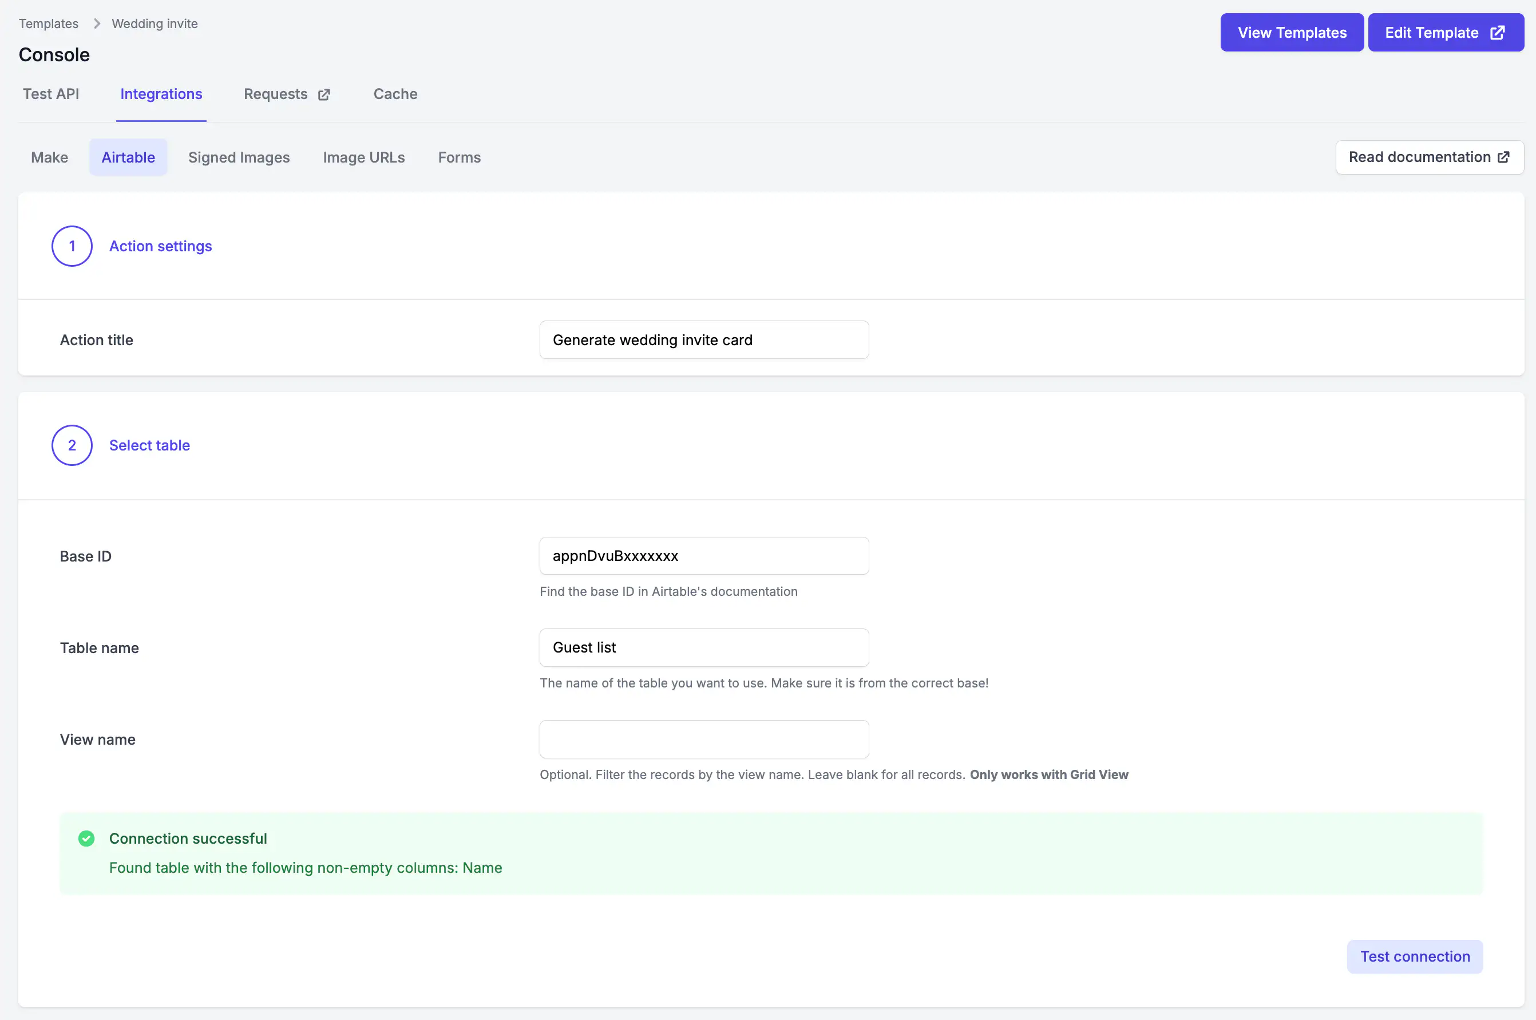Screen dimensions: 1536x1020
Task: Focus the Action title input field
Action: (704, 339)
